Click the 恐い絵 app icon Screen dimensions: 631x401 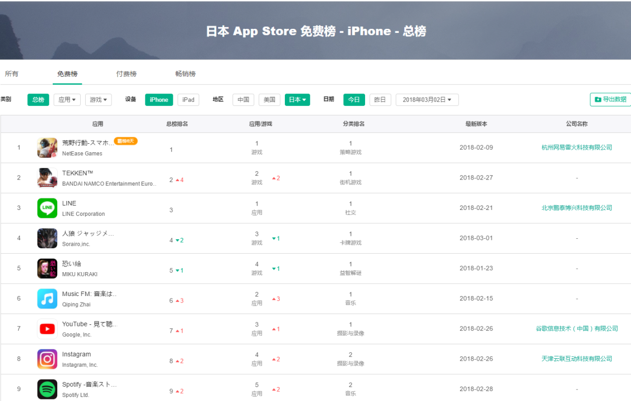click(47, 269)
